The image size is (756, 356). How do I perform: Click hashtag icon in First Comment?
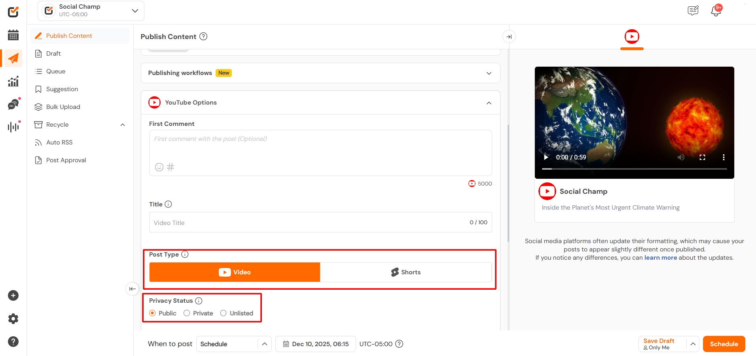tap(171, 167)
